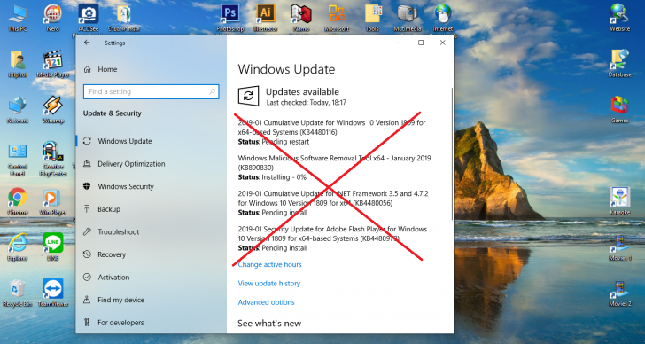Open Movies 2 shortcut
The width and height of the screenshot is (645, 344).
tap(620, 293)
